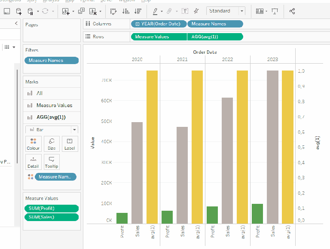Click the Sort descending toolbar icon
Viewport: 330px width, 249px height.
pos(138,11)
